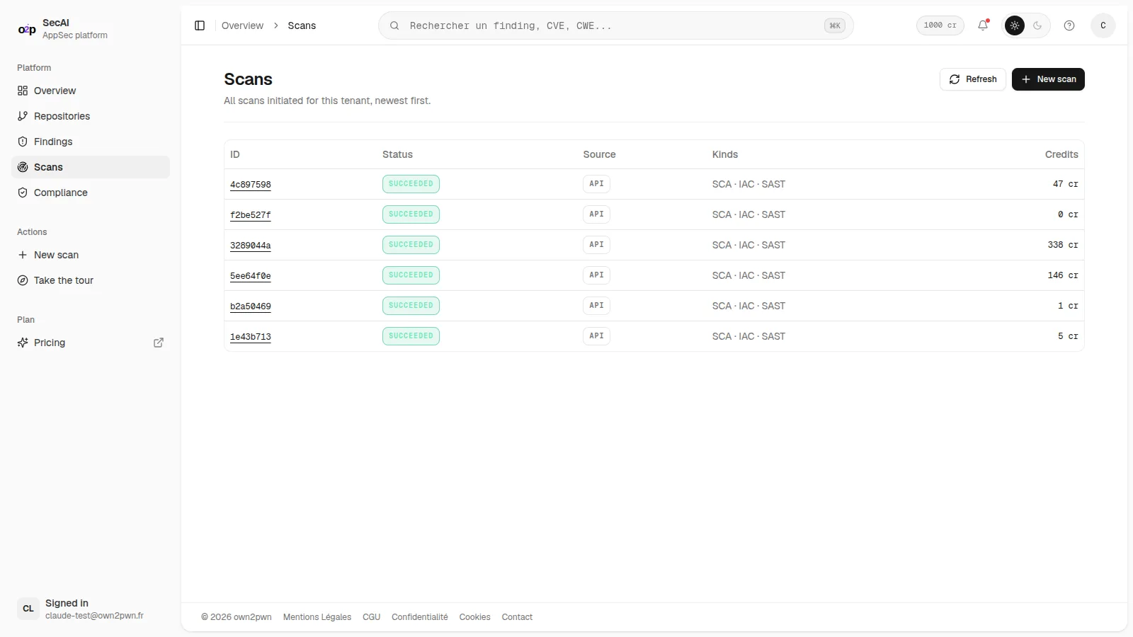
Task: Click the search magnifier icon
Action: pos(394,25)
